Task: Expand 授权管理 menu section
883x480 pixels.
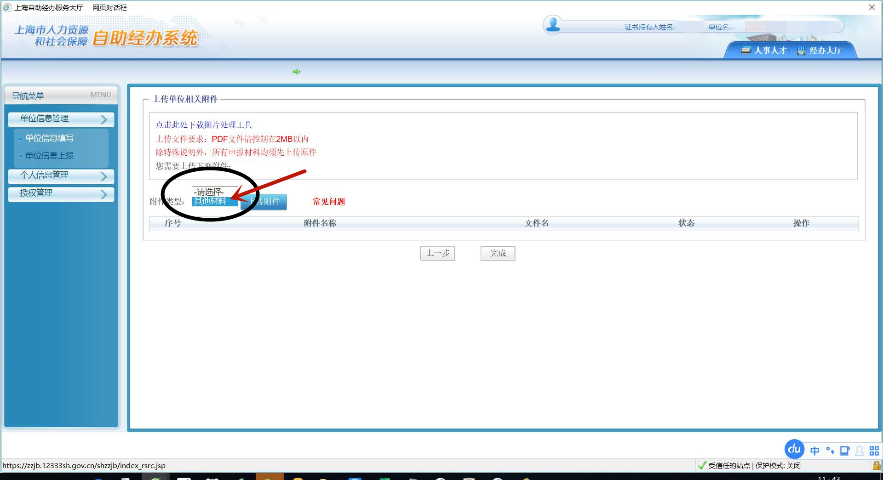Action: pyautogui.click(x=61, y=194)
